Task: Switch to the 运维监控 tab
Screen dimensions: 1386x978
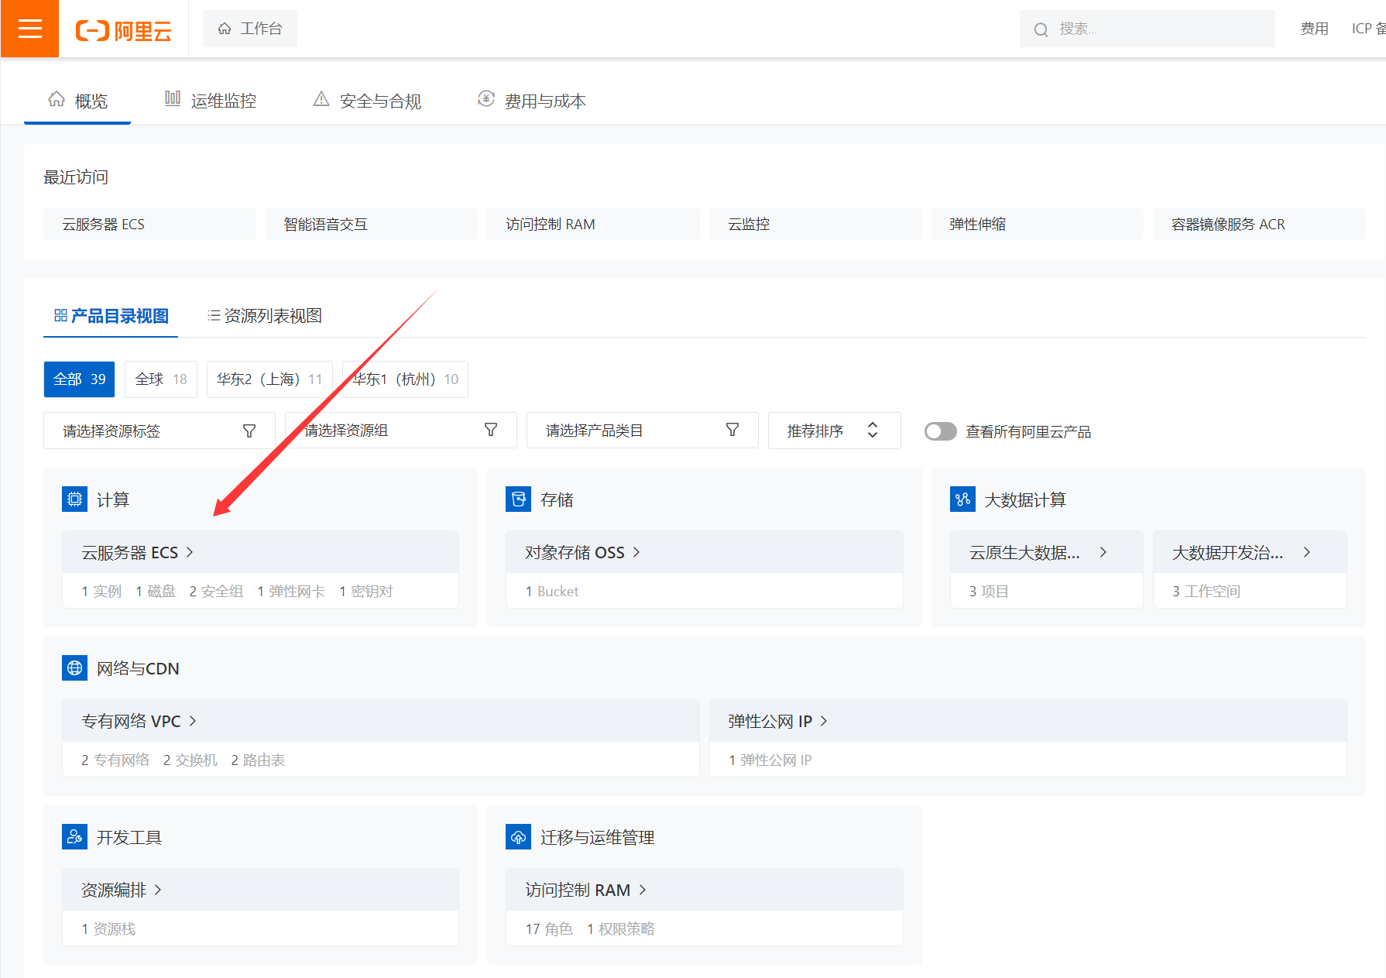Action: point(211,101)
